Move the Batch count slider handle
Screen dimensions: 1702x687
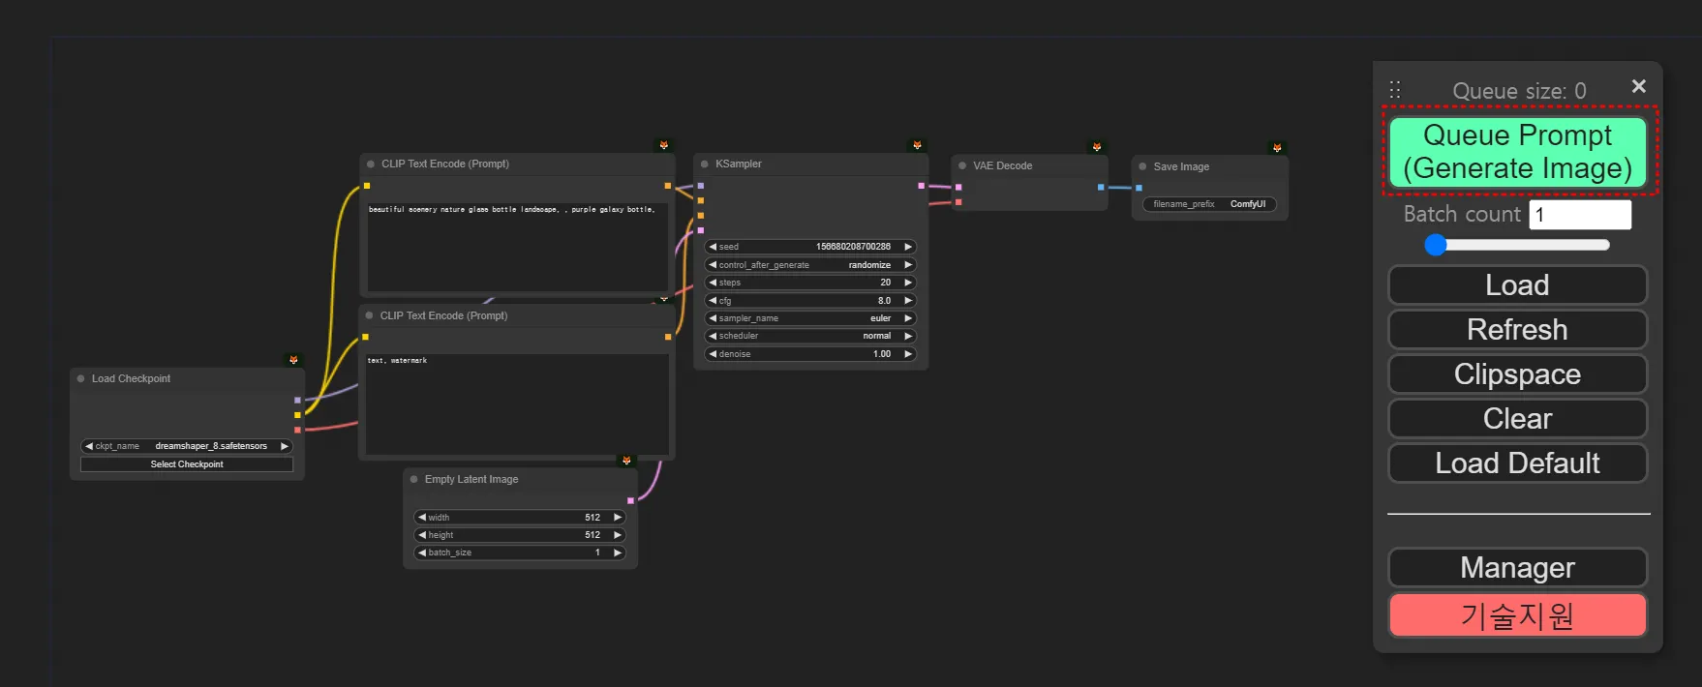click(1436, 245)
